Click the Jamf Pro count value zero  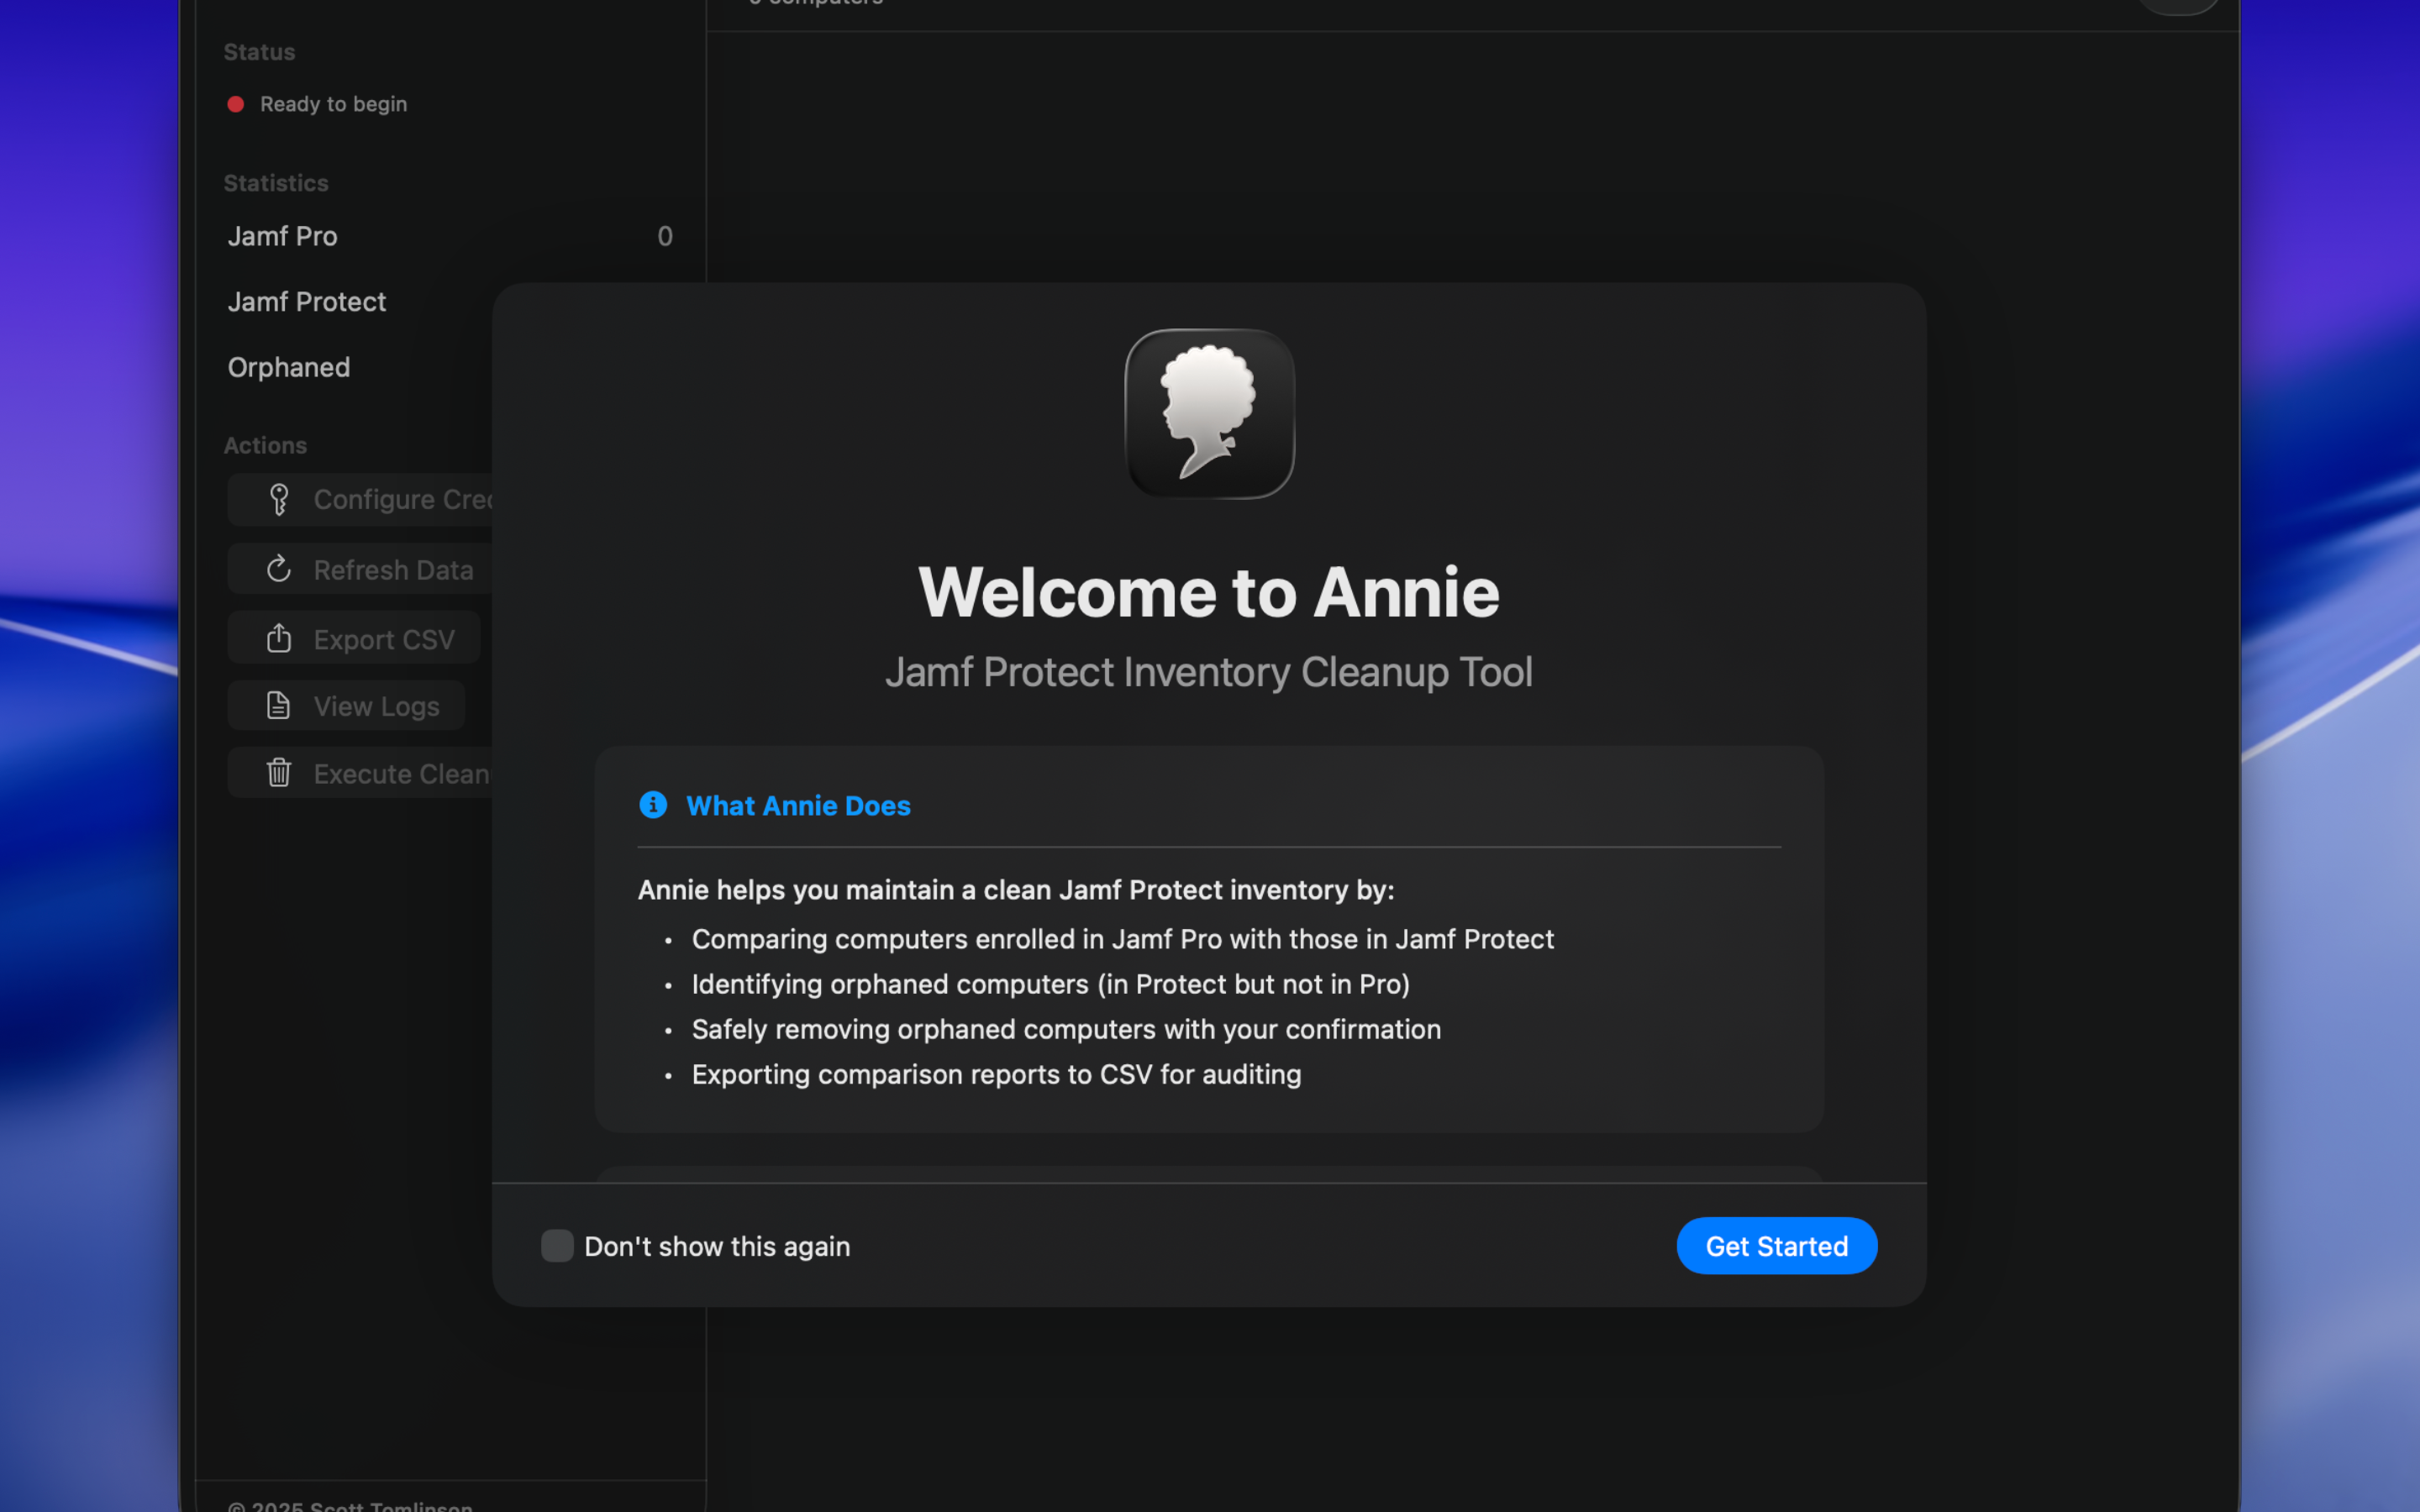click(665, 236)
